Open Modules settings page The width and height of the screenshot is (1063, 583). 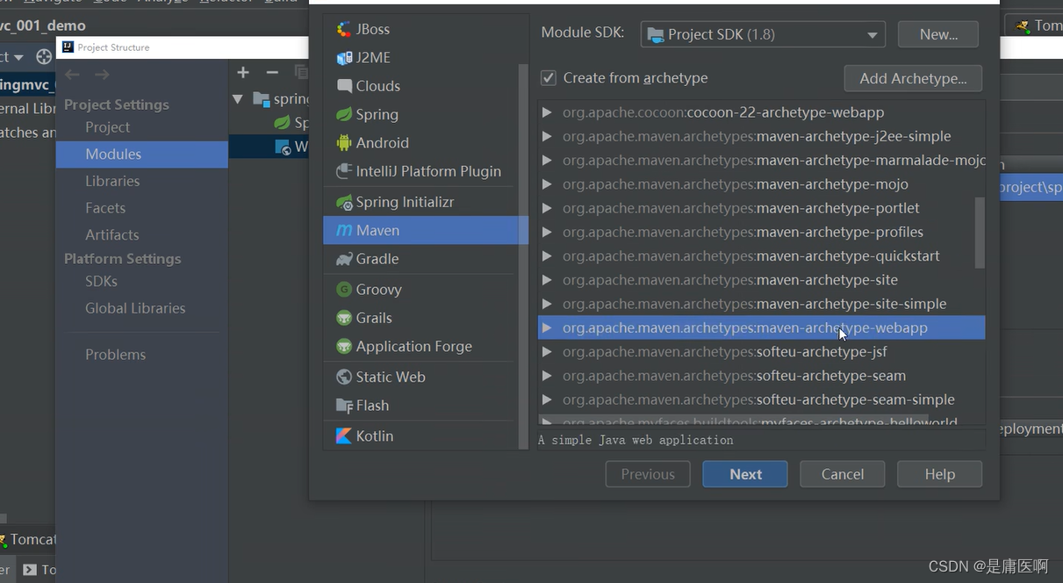(142, 154)
